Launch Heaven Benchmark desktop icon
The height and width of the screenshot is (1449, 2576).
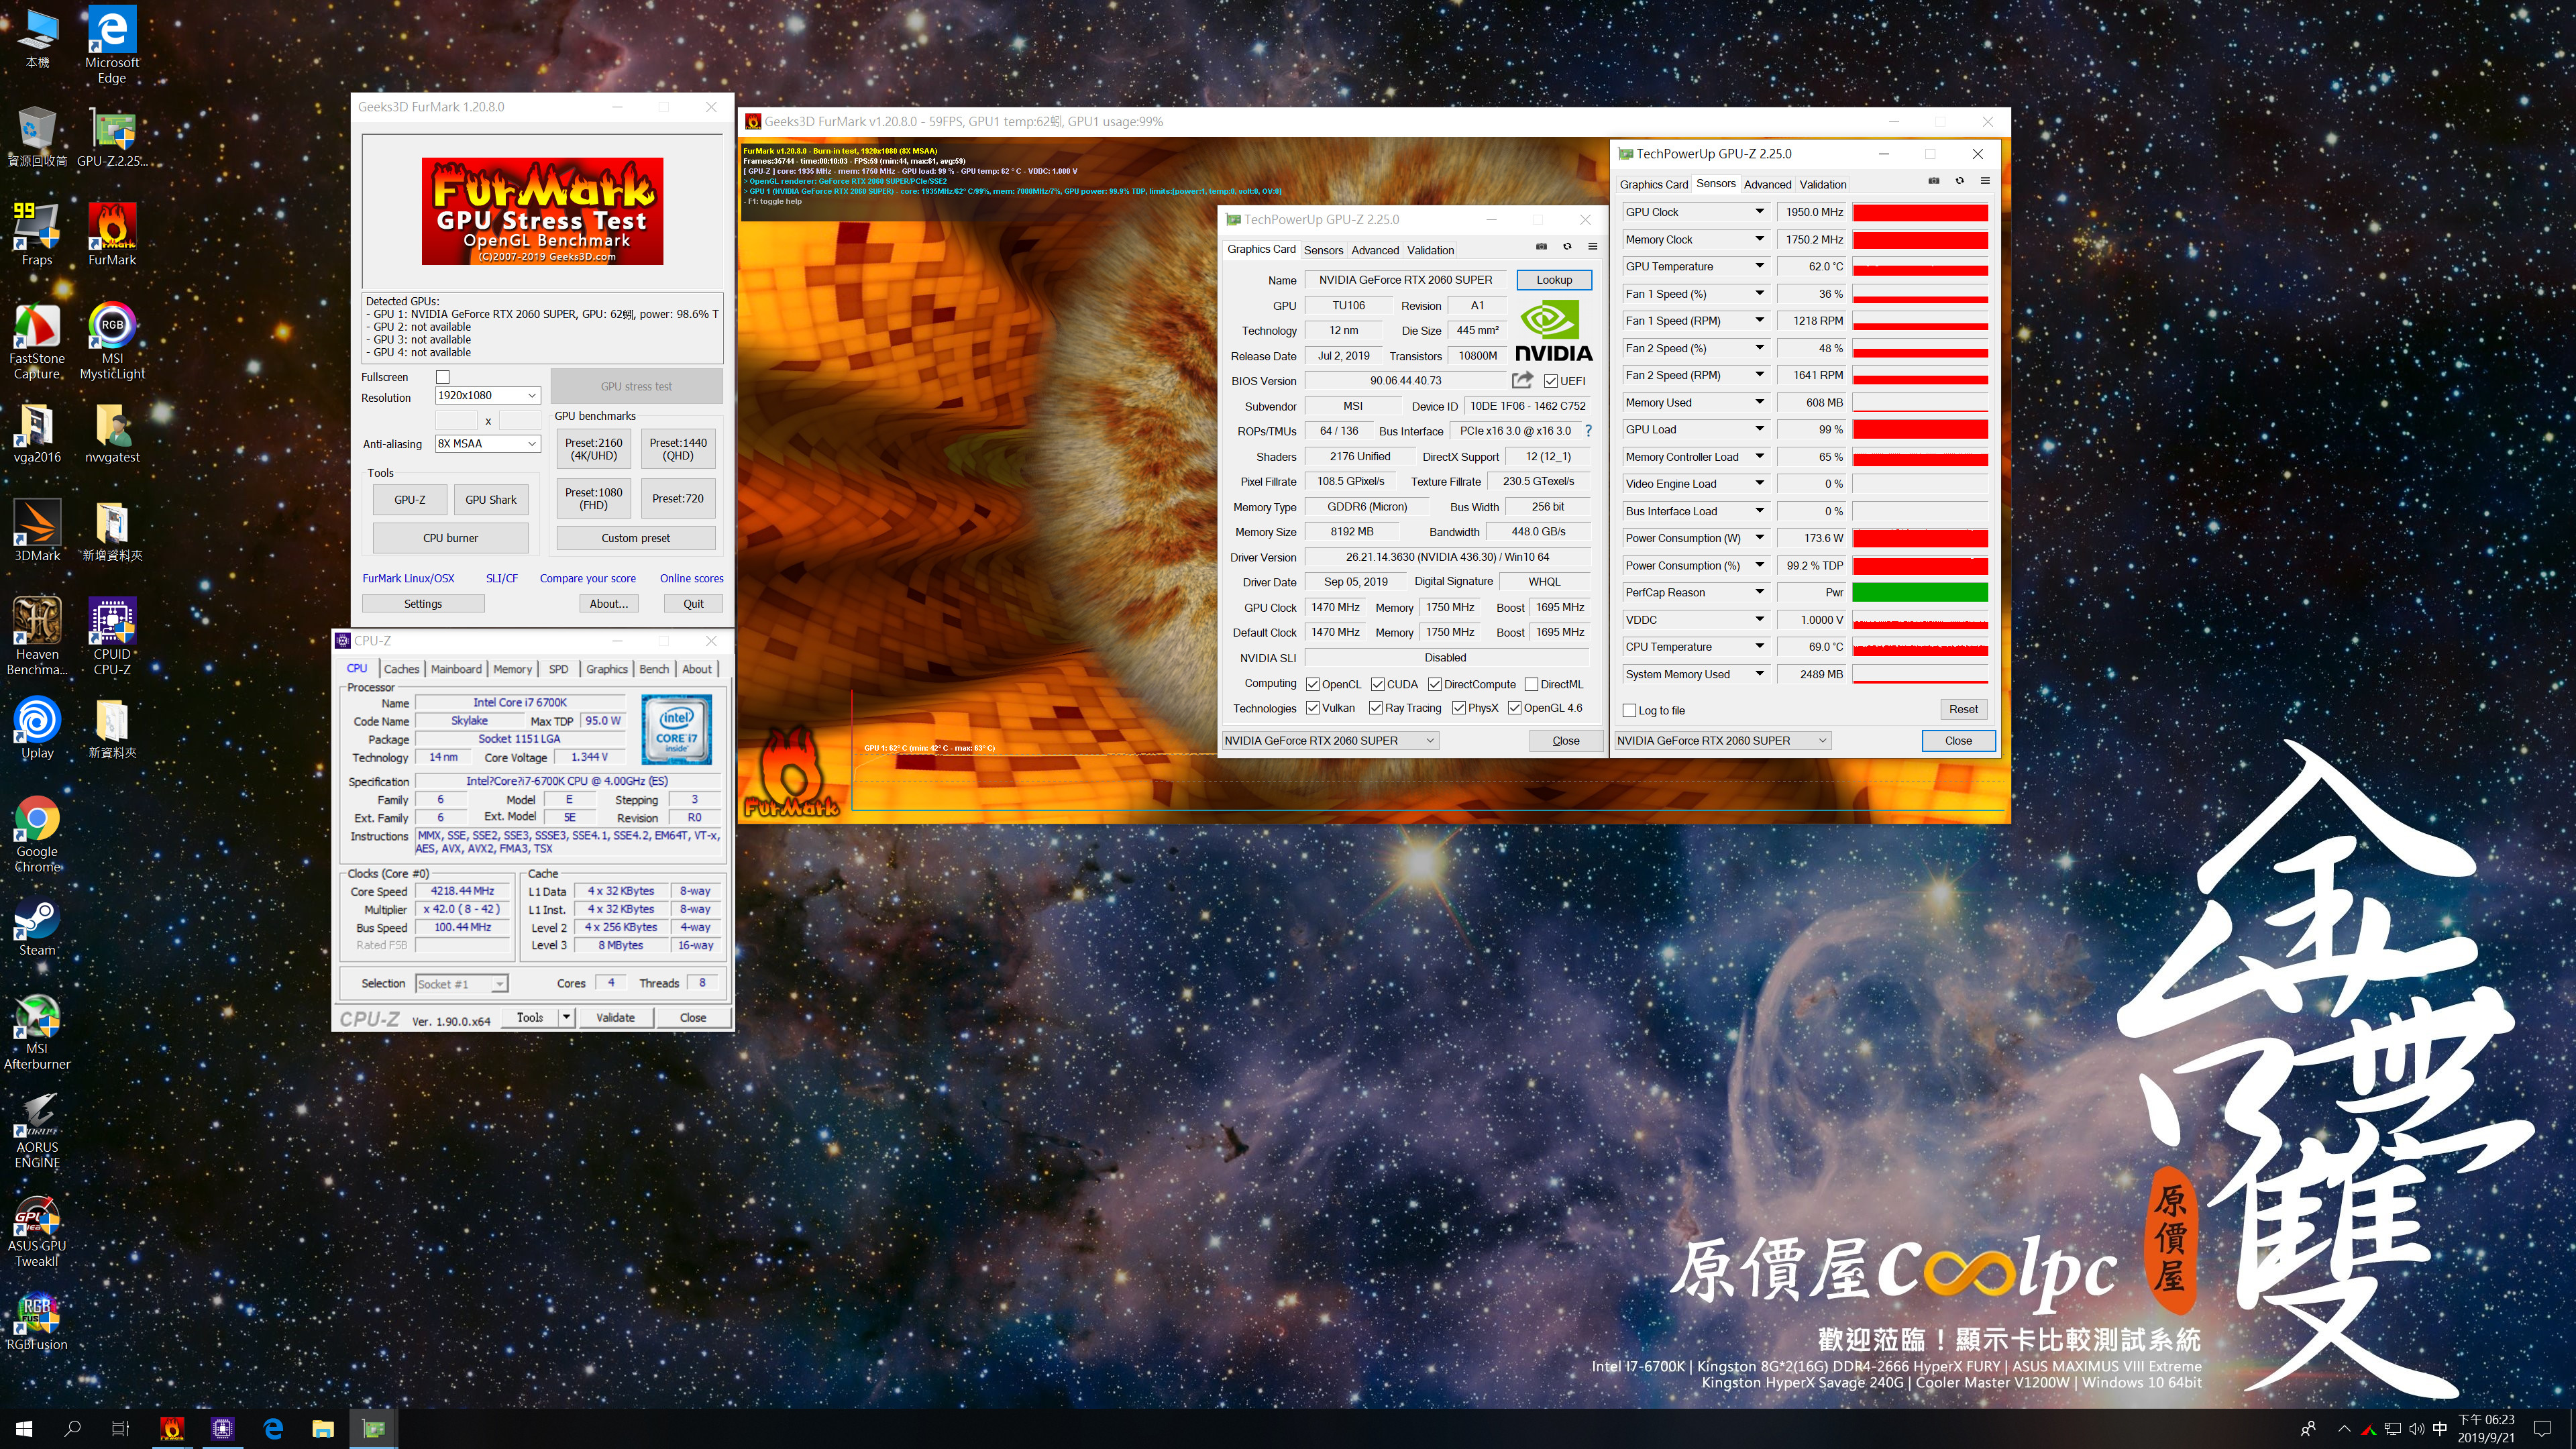point(37,636)
